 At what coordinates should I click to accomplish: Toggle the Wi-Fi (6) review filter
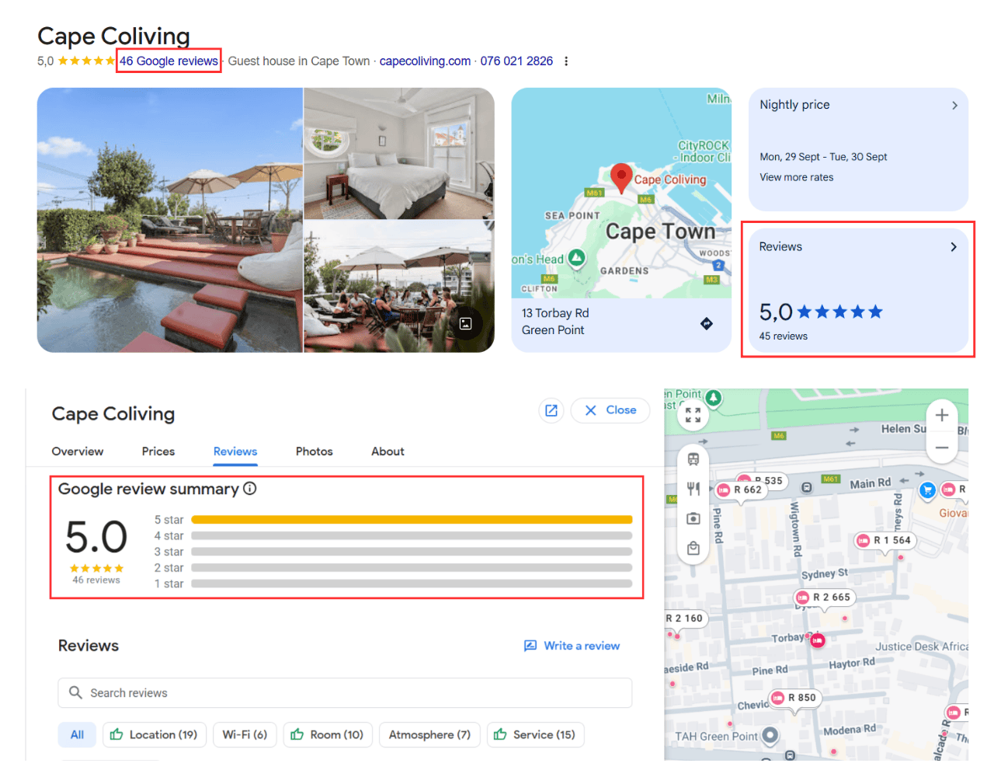pos(245,735)
